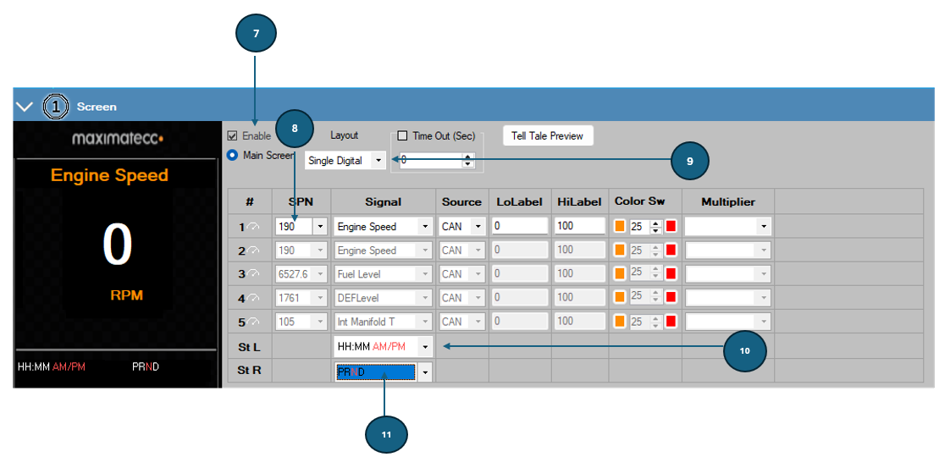Select the Main Screen radio button
The image size is (939, 457).
tap(232, 155)
